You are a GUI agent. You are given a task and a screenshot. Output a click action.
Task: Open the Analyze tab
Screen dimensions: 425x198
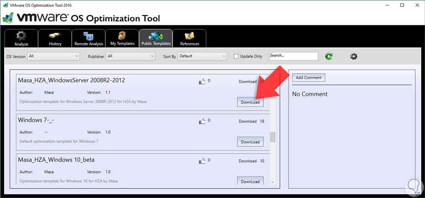click(21, 38)
